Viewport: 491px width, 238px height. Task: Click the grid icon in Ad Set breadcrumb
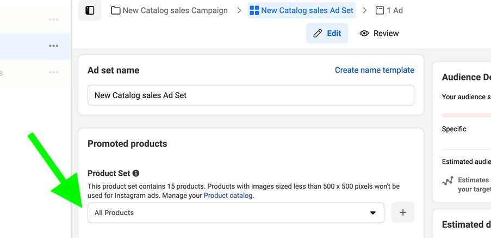click(x=254, y=10)
